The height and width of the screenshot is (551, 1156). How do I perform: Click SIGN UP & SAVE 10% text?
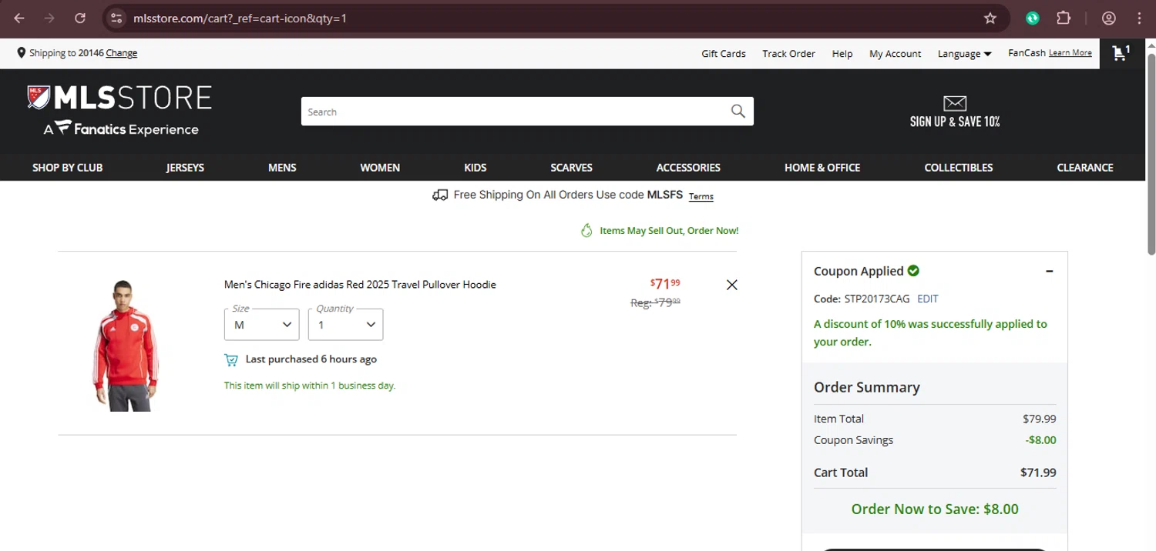click(x=955, y=122)
